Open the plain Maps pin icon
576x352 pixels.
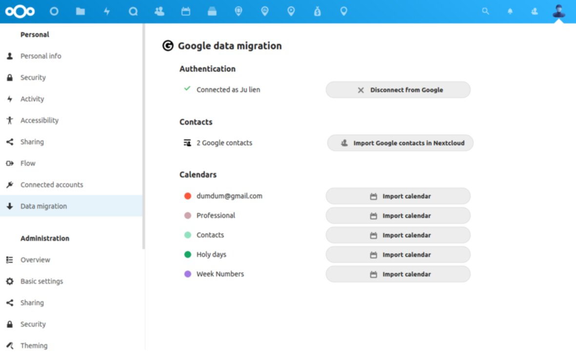coord(344,11)
